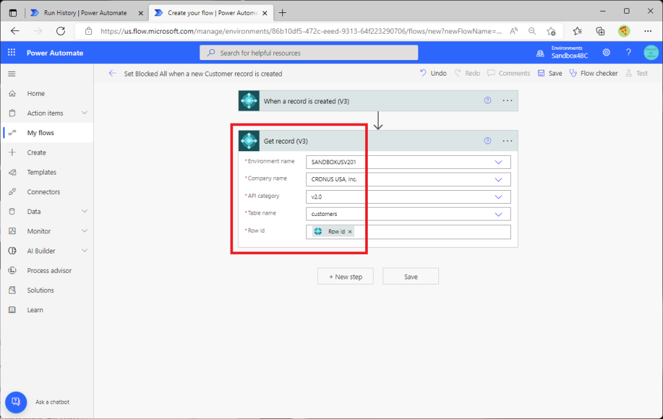Open Learn in the sidebar
663x419 pixels.
47,310
